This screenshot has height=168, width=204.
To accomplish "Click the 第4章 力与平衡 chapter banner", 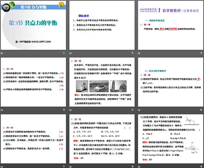I will point(34,6).
